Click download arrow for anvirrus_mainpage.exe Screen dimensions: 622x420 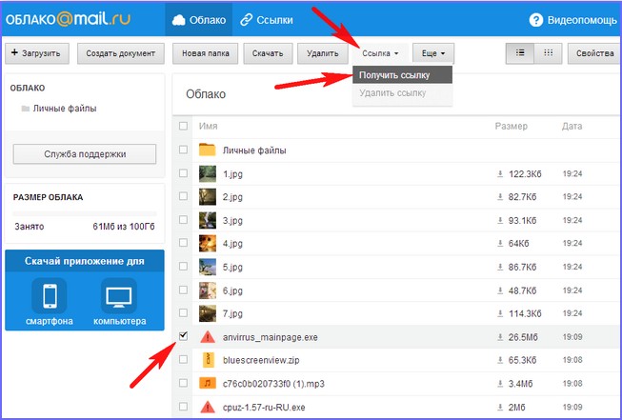[500, 337]
